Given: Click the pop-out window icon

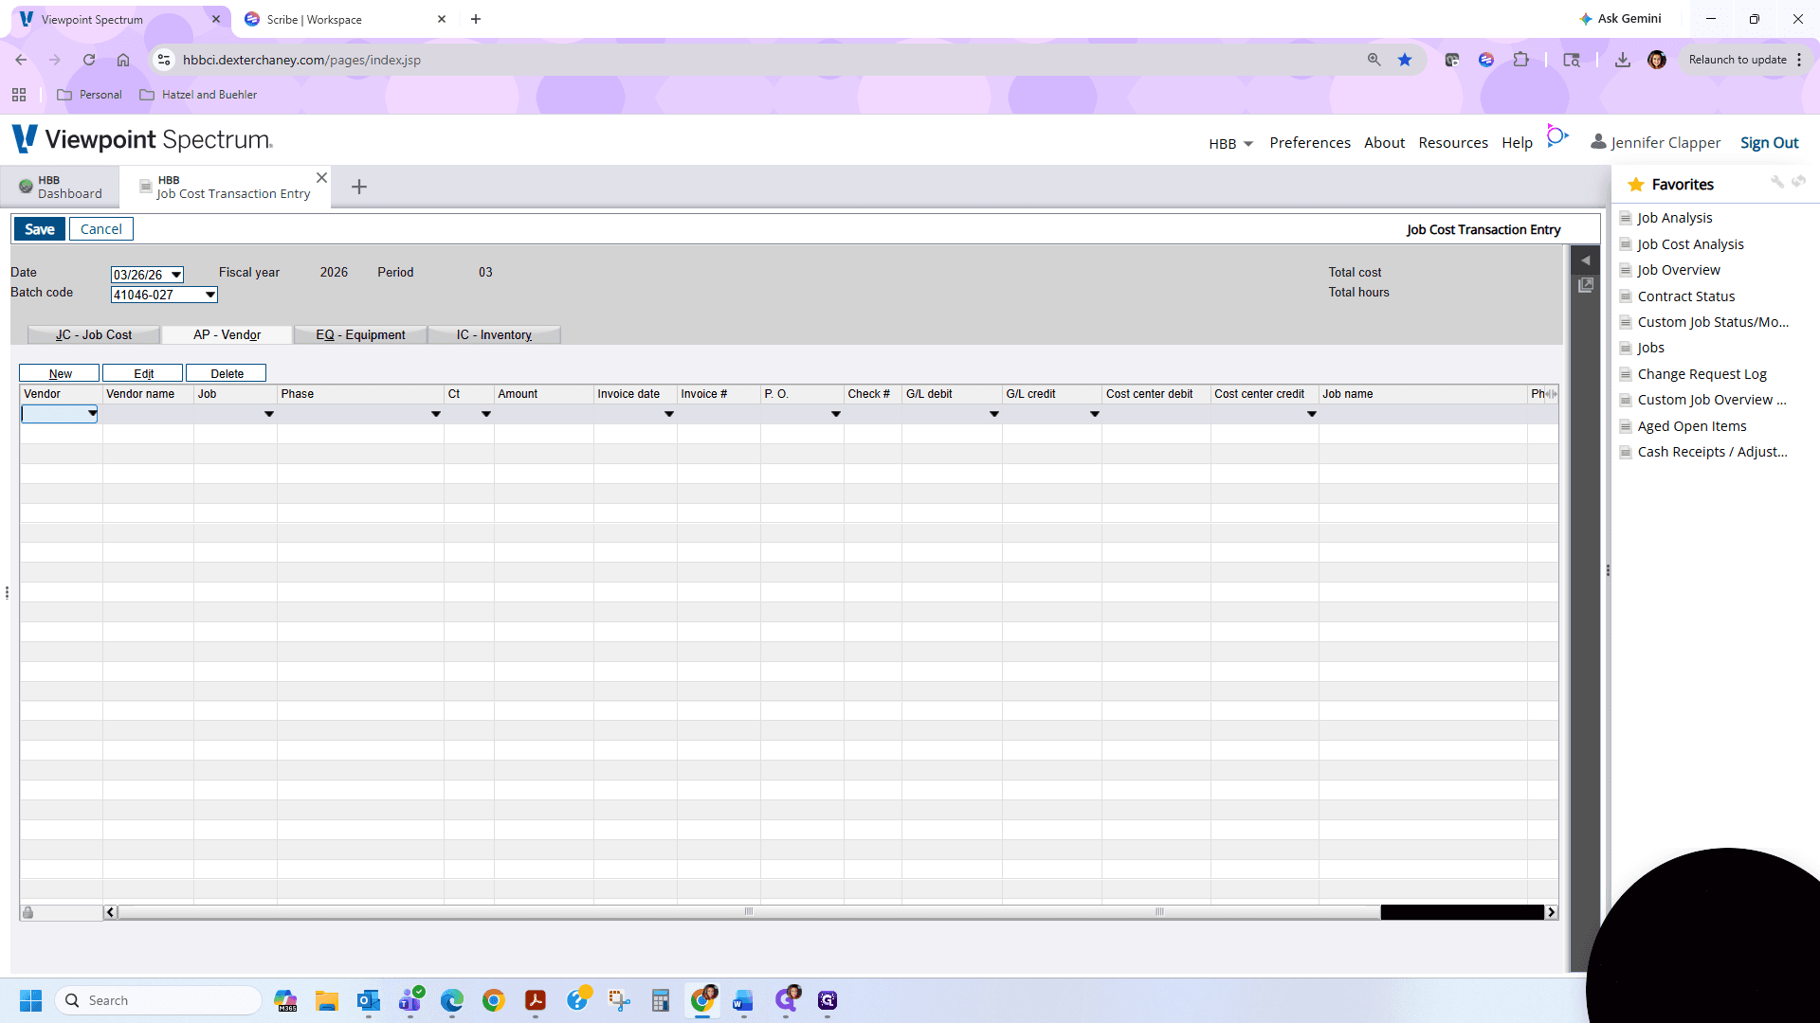Looking at the screenshot, I should click(1586, 285).
